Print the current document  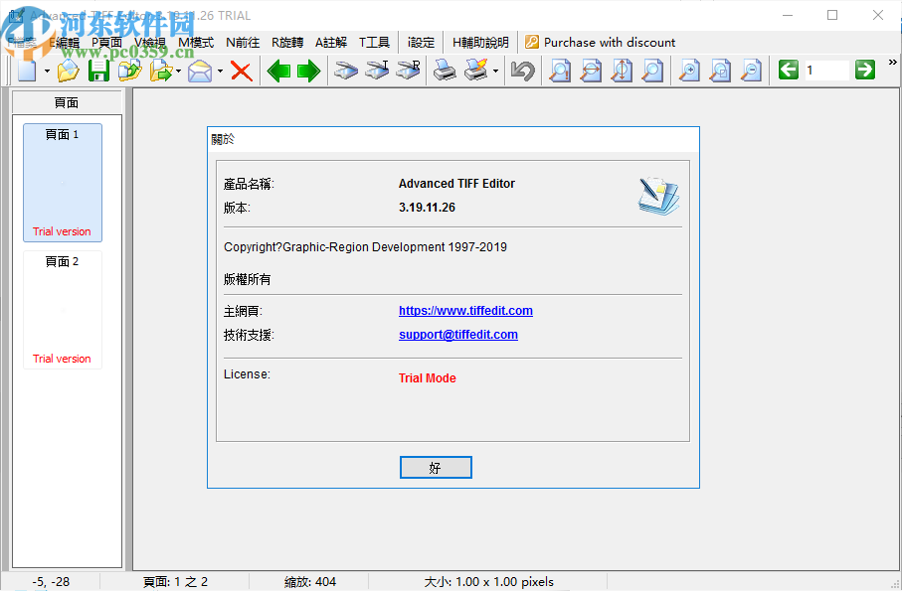[443, 71]
